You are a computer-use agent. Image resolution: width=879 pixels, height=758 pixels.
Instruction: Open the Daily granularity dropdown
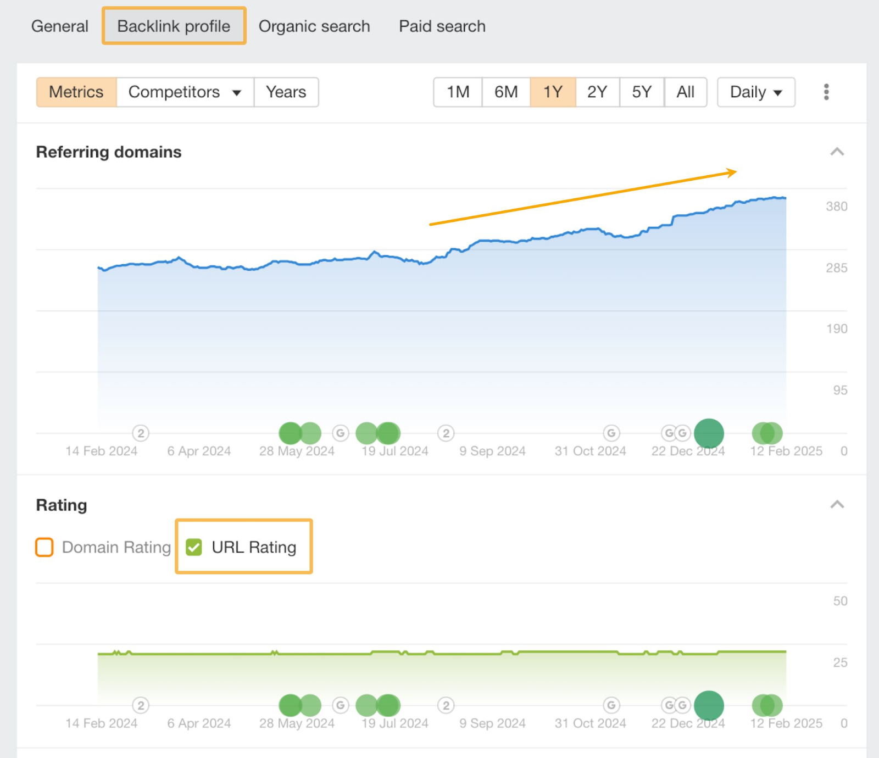click(x=756, y=92)
